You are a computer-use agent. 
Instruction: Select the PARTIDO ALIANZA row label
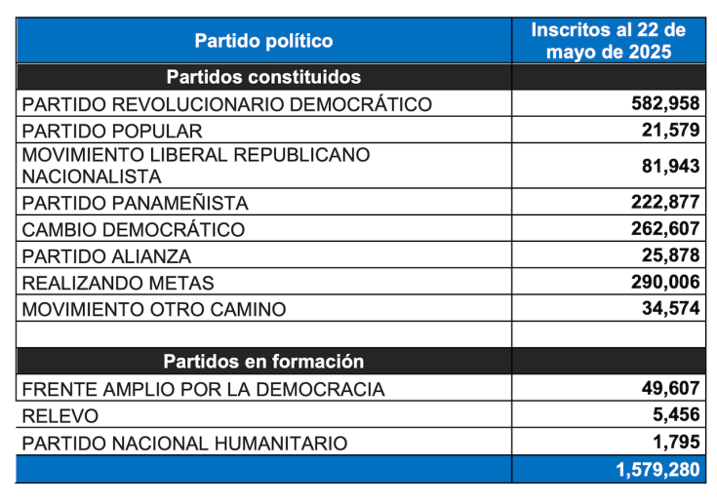(106, 256)
